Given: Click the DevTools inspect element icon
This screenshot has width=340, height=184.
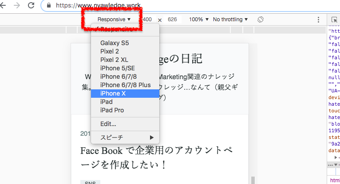Looking at the screenshot, I should point(334,19).
